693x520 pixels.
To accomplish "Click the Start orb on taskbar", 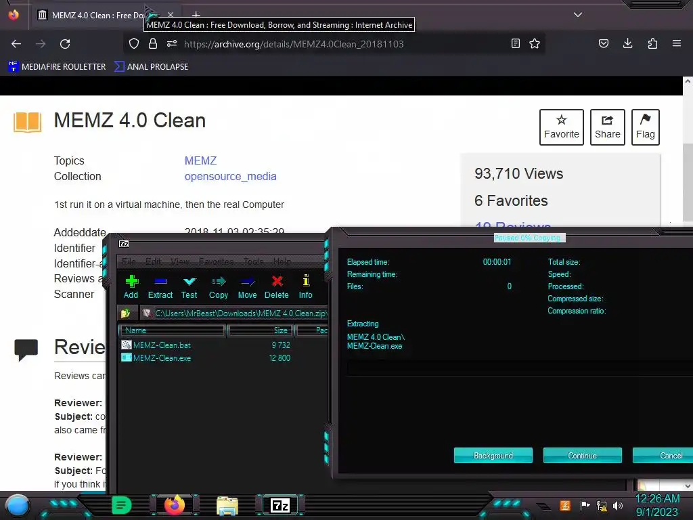I will (x=18, y=506).
